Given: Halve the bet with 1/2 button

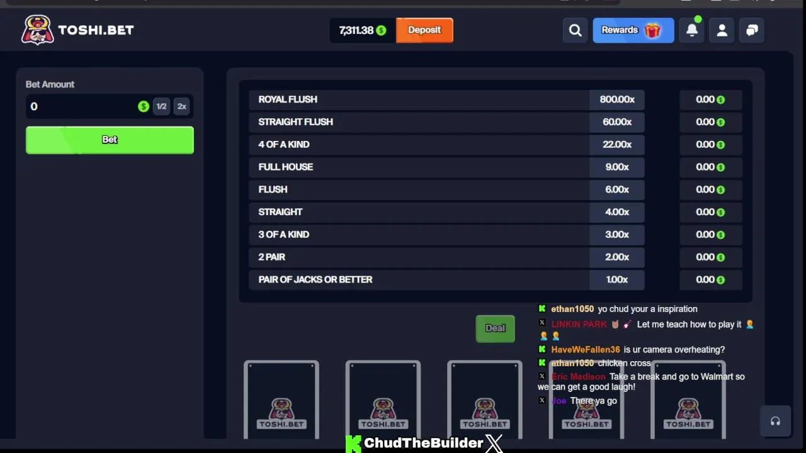Looking at the screenshot, I should click(x=162, y=106).
